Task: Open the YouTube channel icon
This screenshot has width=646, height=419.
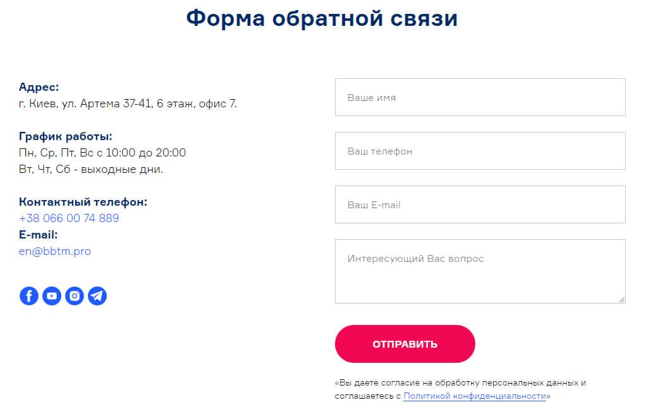Action: point(52,295)
